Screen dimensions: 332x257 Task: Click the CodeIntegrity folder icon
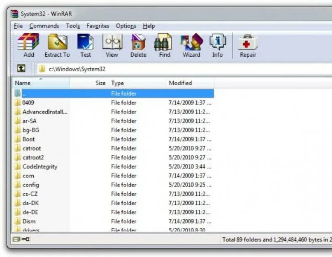point(18,167)
